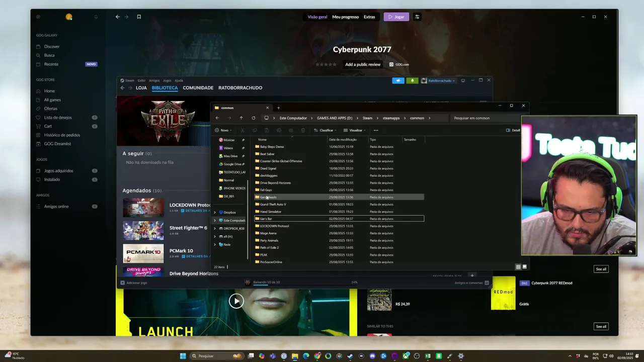Open RatoBorrachudo account dropdown in Steam

pos(438,80)
